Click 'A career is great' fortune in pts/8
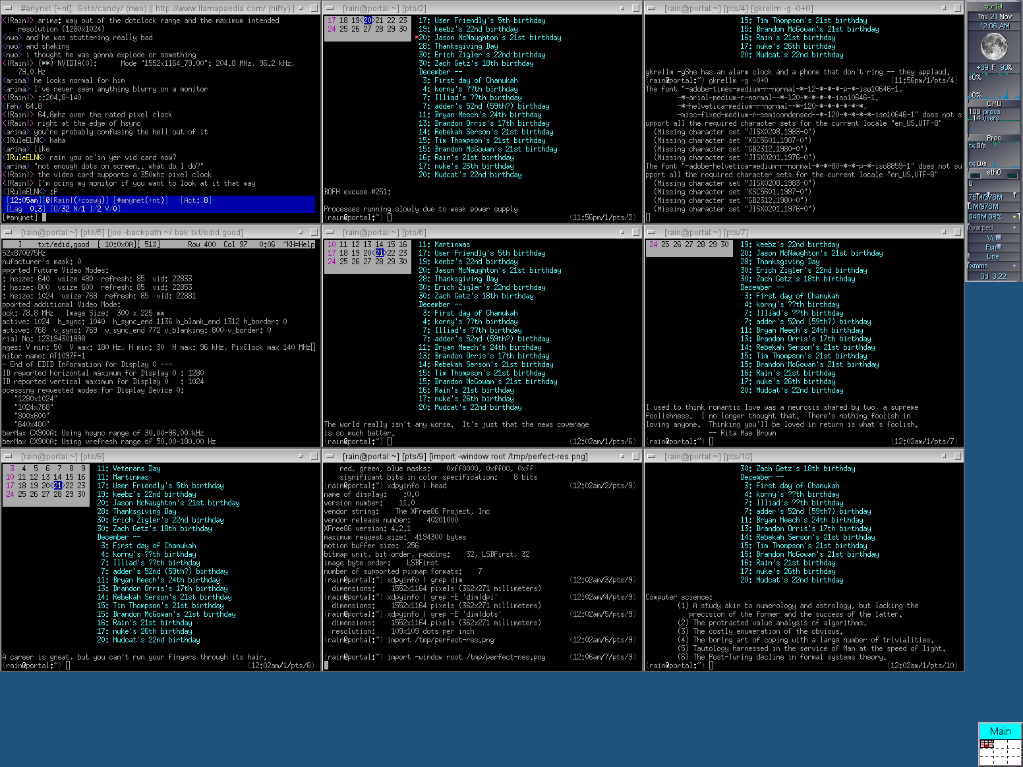Image resolution: width=1023 pixels, height=767 pixels. coord(134,657)
